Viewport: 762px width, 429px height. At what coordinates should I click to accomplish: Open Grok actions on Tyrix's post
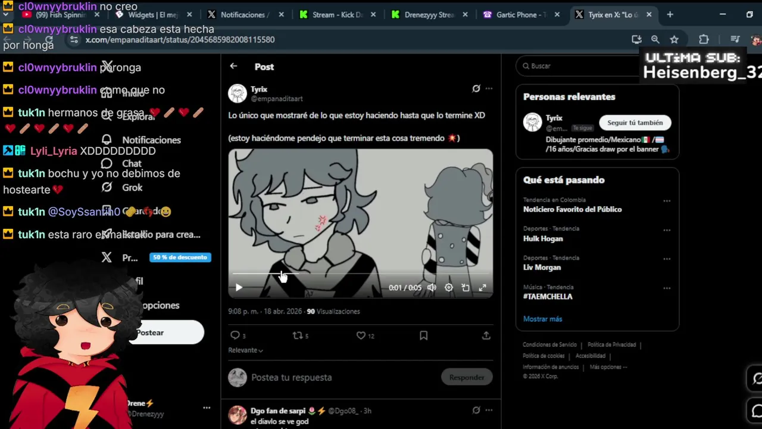click(476, 89)
